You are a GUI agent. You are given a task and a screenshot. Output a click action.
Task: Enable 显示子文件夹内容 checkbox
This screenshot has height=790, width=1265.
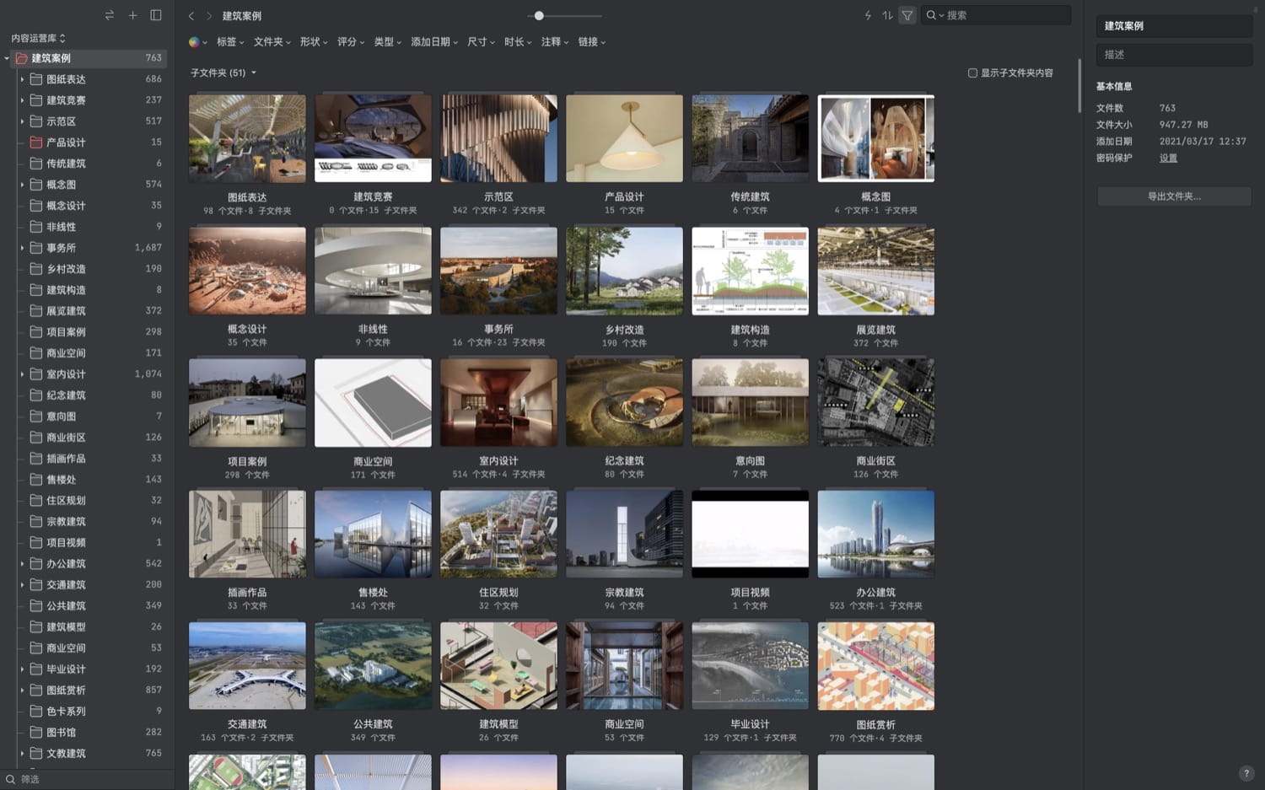pyautogui.click(x=972, y=73)
